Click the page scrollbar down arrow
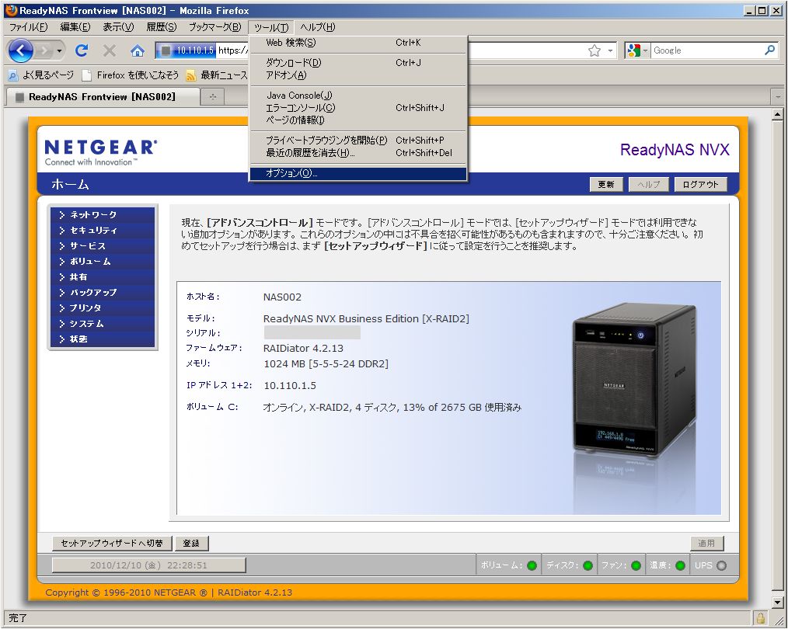Viewport: 788px width, 629px height. click(777, 602)
